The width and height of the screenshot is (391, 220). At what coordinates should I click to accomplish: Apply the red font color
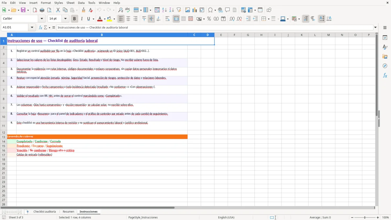pyautogui.click(x=100, y=19)
